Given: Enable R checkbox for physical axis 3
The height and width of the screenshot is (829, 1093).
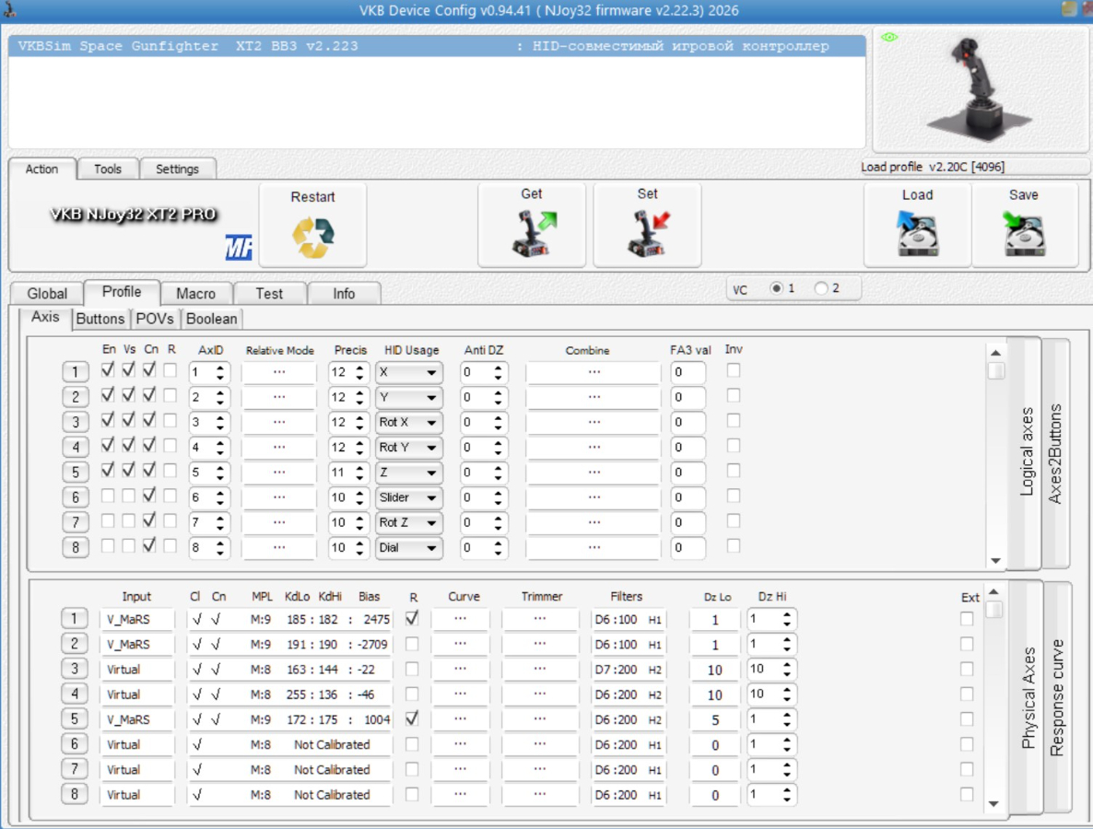Looking at the screenshot, I should click(x=412, y=669).
